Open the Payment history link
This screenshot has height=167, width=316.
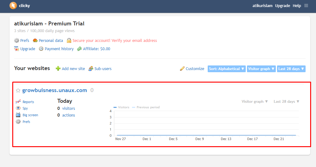click(x=59, y=49)
